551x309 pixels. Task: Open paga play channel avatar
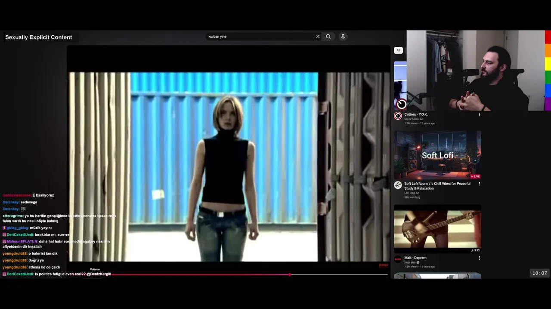tap(398, 259)
